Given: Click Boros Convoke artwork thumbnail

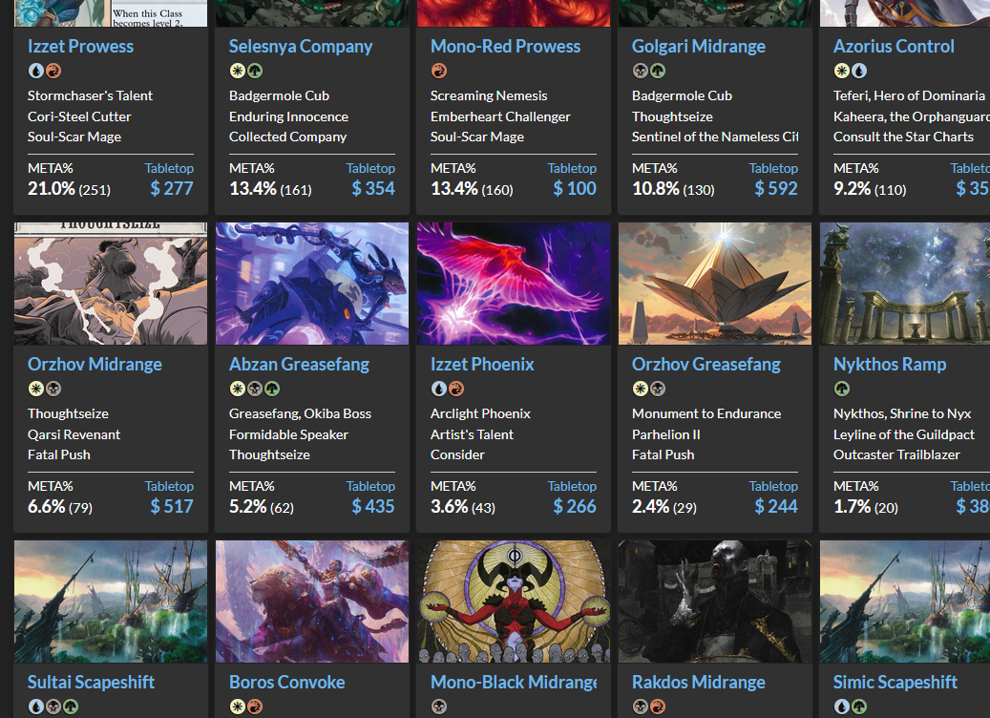Looking at the screenshot, I should pos(312,602).
